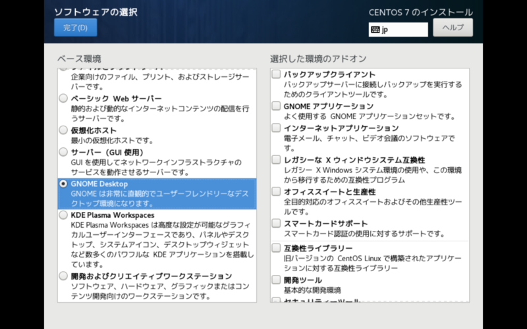Enable スマートカードサポート checkbox
The height and width of the screenshot is (329, 527).
(276, 223)
